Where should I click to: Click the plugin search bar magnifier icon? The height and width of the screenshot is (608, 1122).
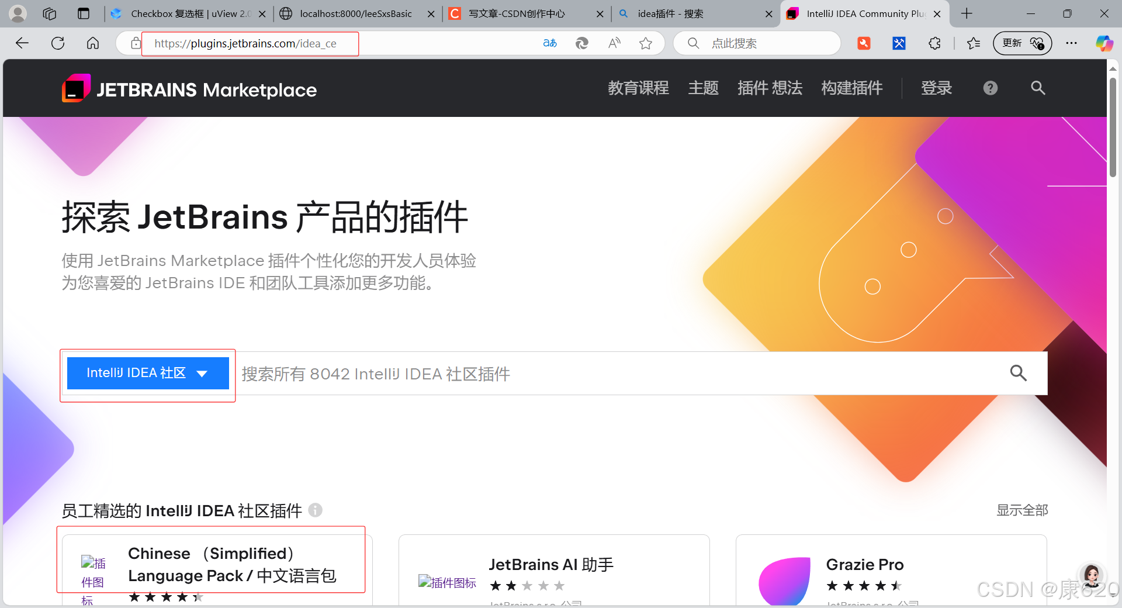point(1018,373)
